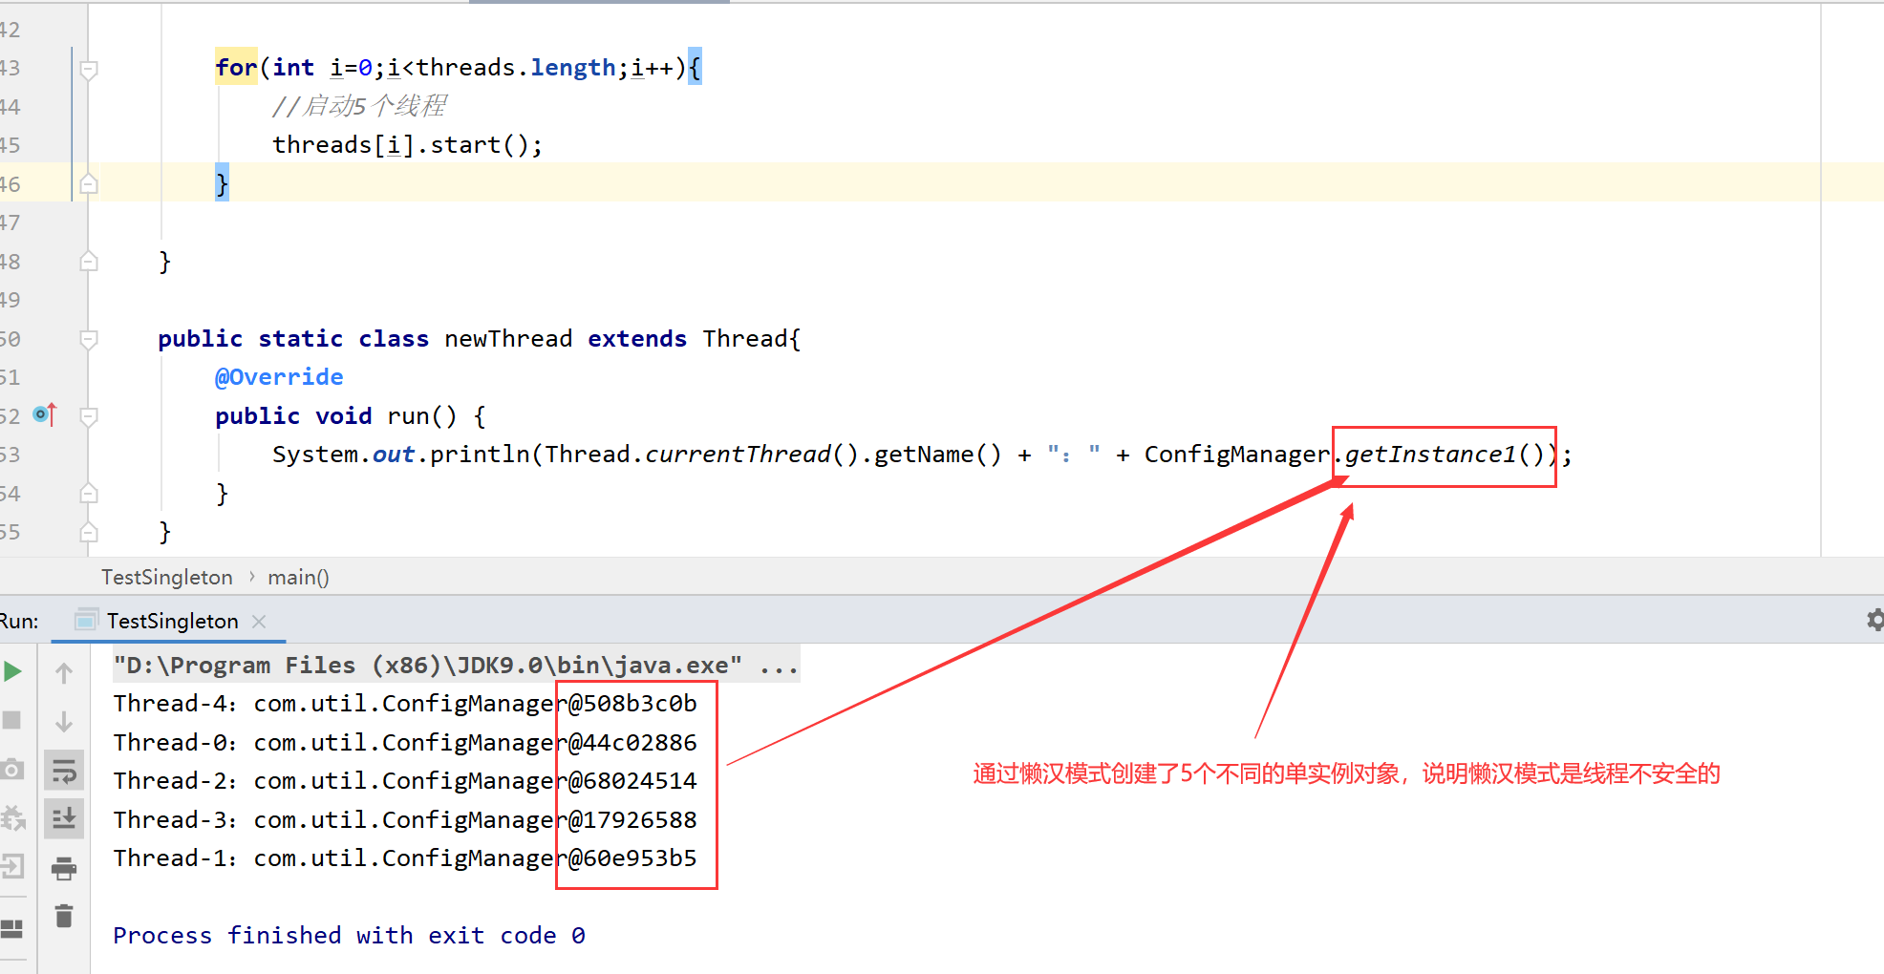Click fold end marker of newThread class closing brace

click(x=89, y=532)
